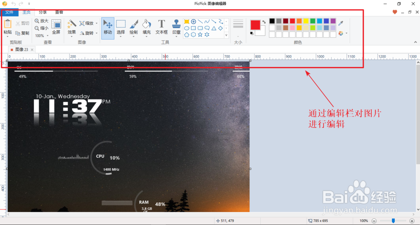Click the Paste (粘贴) clipboard icon
The width and height of the screenshot is (420, 225).
tap(8, 24)
